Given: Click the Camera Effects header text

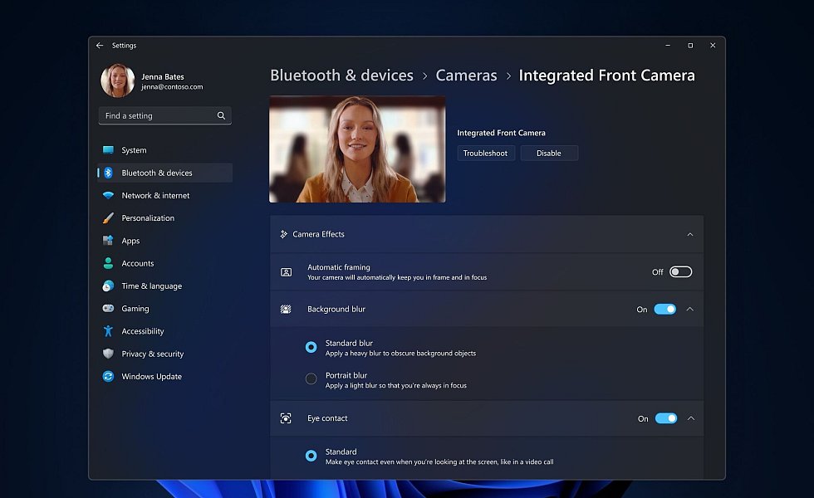Looking at the screenshot, I should pyautogui.click(x=318, y=234).
